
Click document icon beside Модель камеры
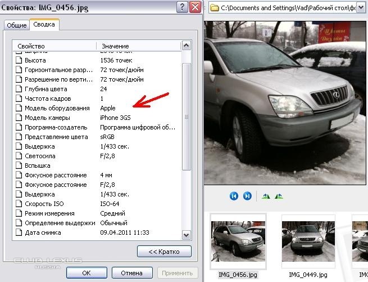18,118
